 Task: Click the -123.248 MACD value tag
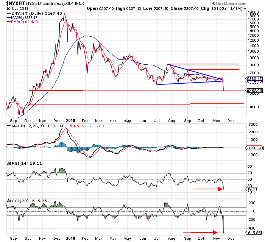(x=254, y=148)
